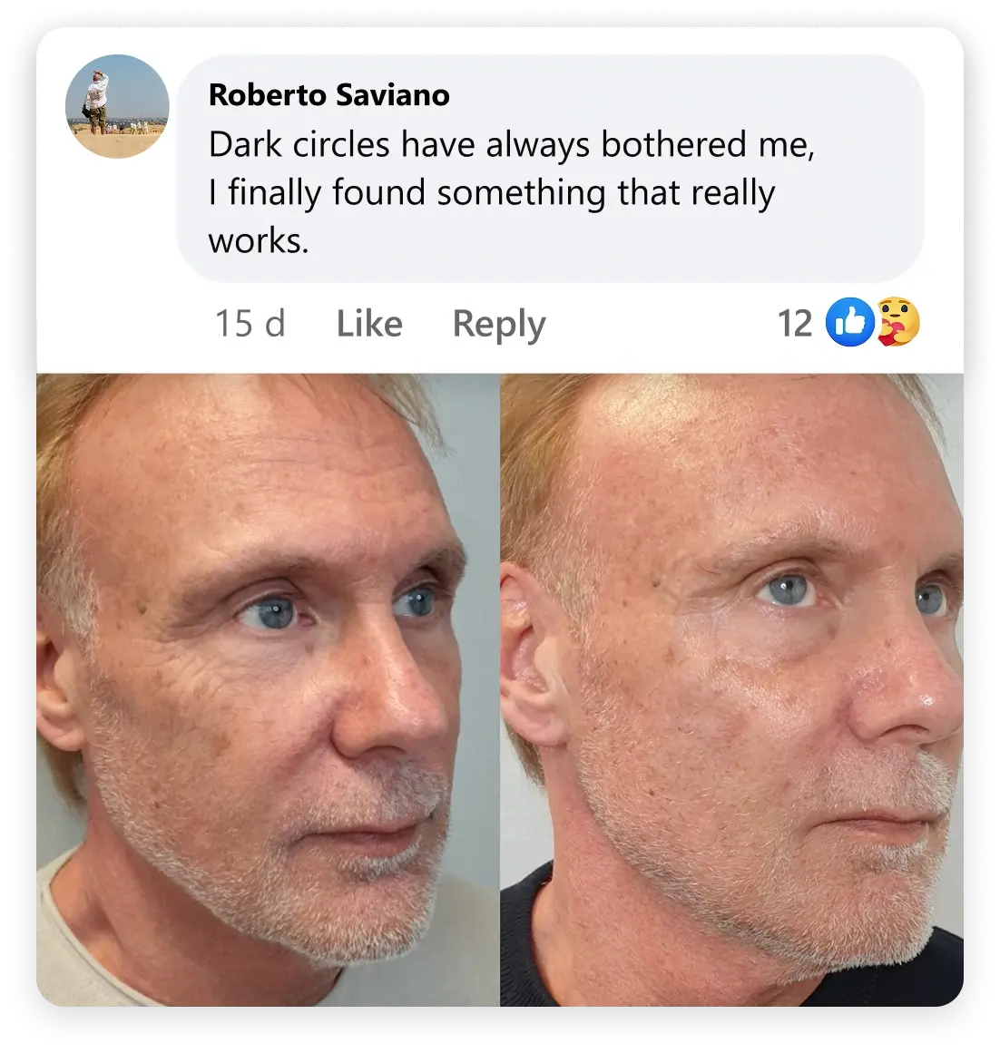Click the word 'works.' in the comment
The image size is (1000, 1053).
[x=258, y=240]
